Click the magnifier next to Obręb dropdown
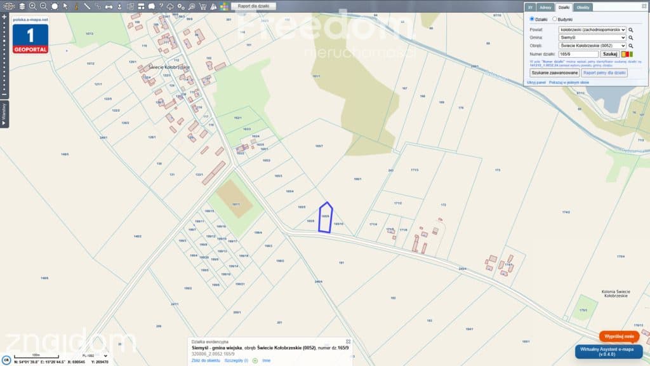The height and width of the screenshot is (366, 650). click(x=631, y=46)
